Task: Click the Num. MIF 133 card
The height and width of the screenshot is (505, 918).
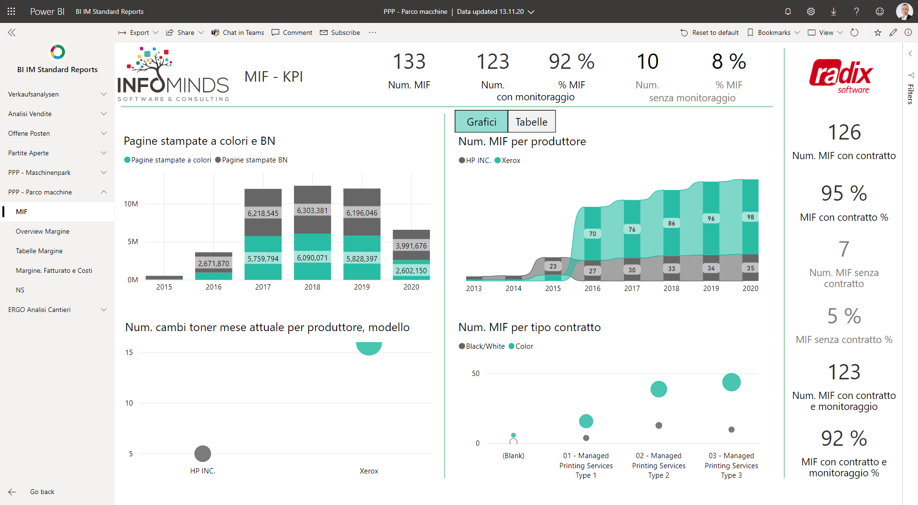Action: pos(409,72)
